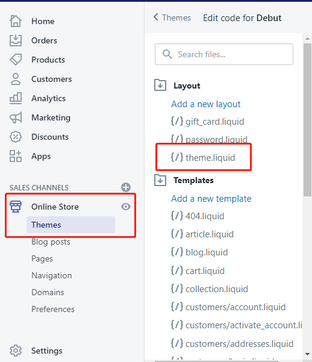Open the Discounts percent badge icon
This screenshot has height=362, width=312.
16,137
